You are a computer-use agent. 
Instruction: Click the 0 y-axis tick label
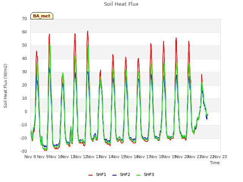coord(26,111)
